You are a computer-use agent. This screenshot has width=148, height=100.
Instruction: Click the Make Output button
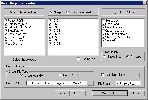click(110, 93)
